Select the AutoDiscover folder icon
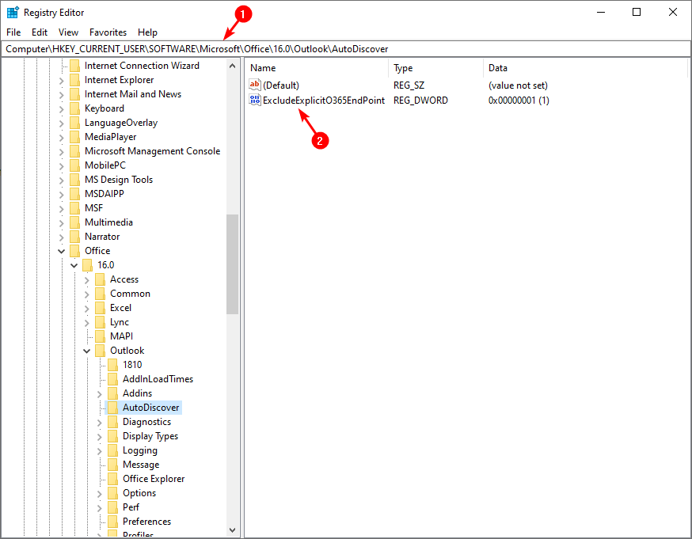This screenshot has height=539, width=692. (112, 407)
